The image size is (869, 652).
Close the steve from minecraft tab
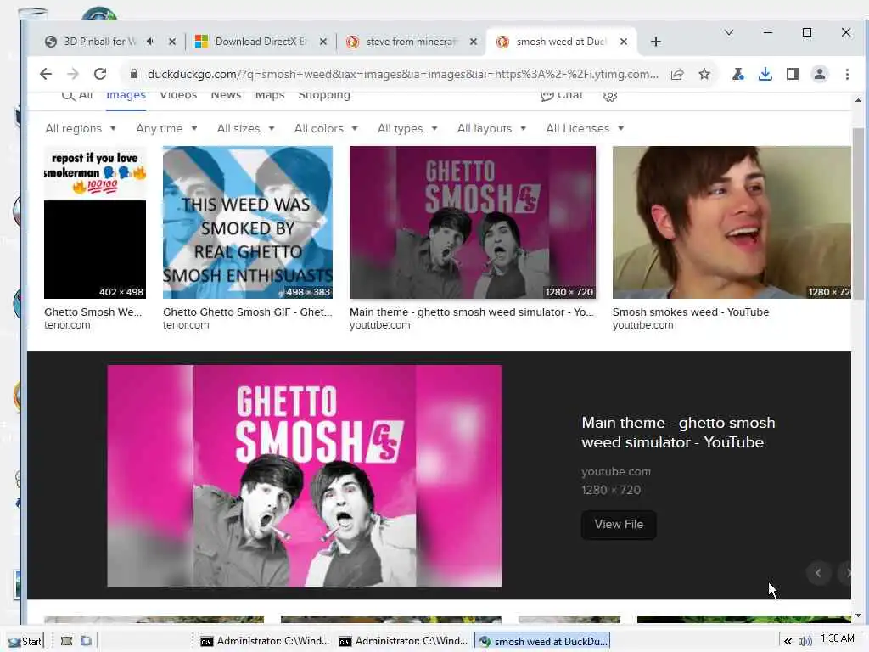click(474, 42)
